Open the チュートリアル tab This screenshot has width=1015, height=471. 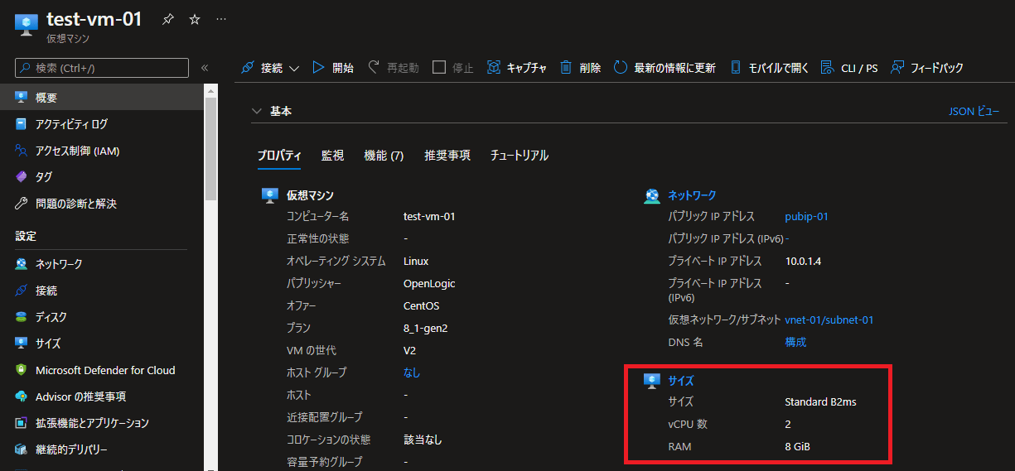tap(520, 156)
